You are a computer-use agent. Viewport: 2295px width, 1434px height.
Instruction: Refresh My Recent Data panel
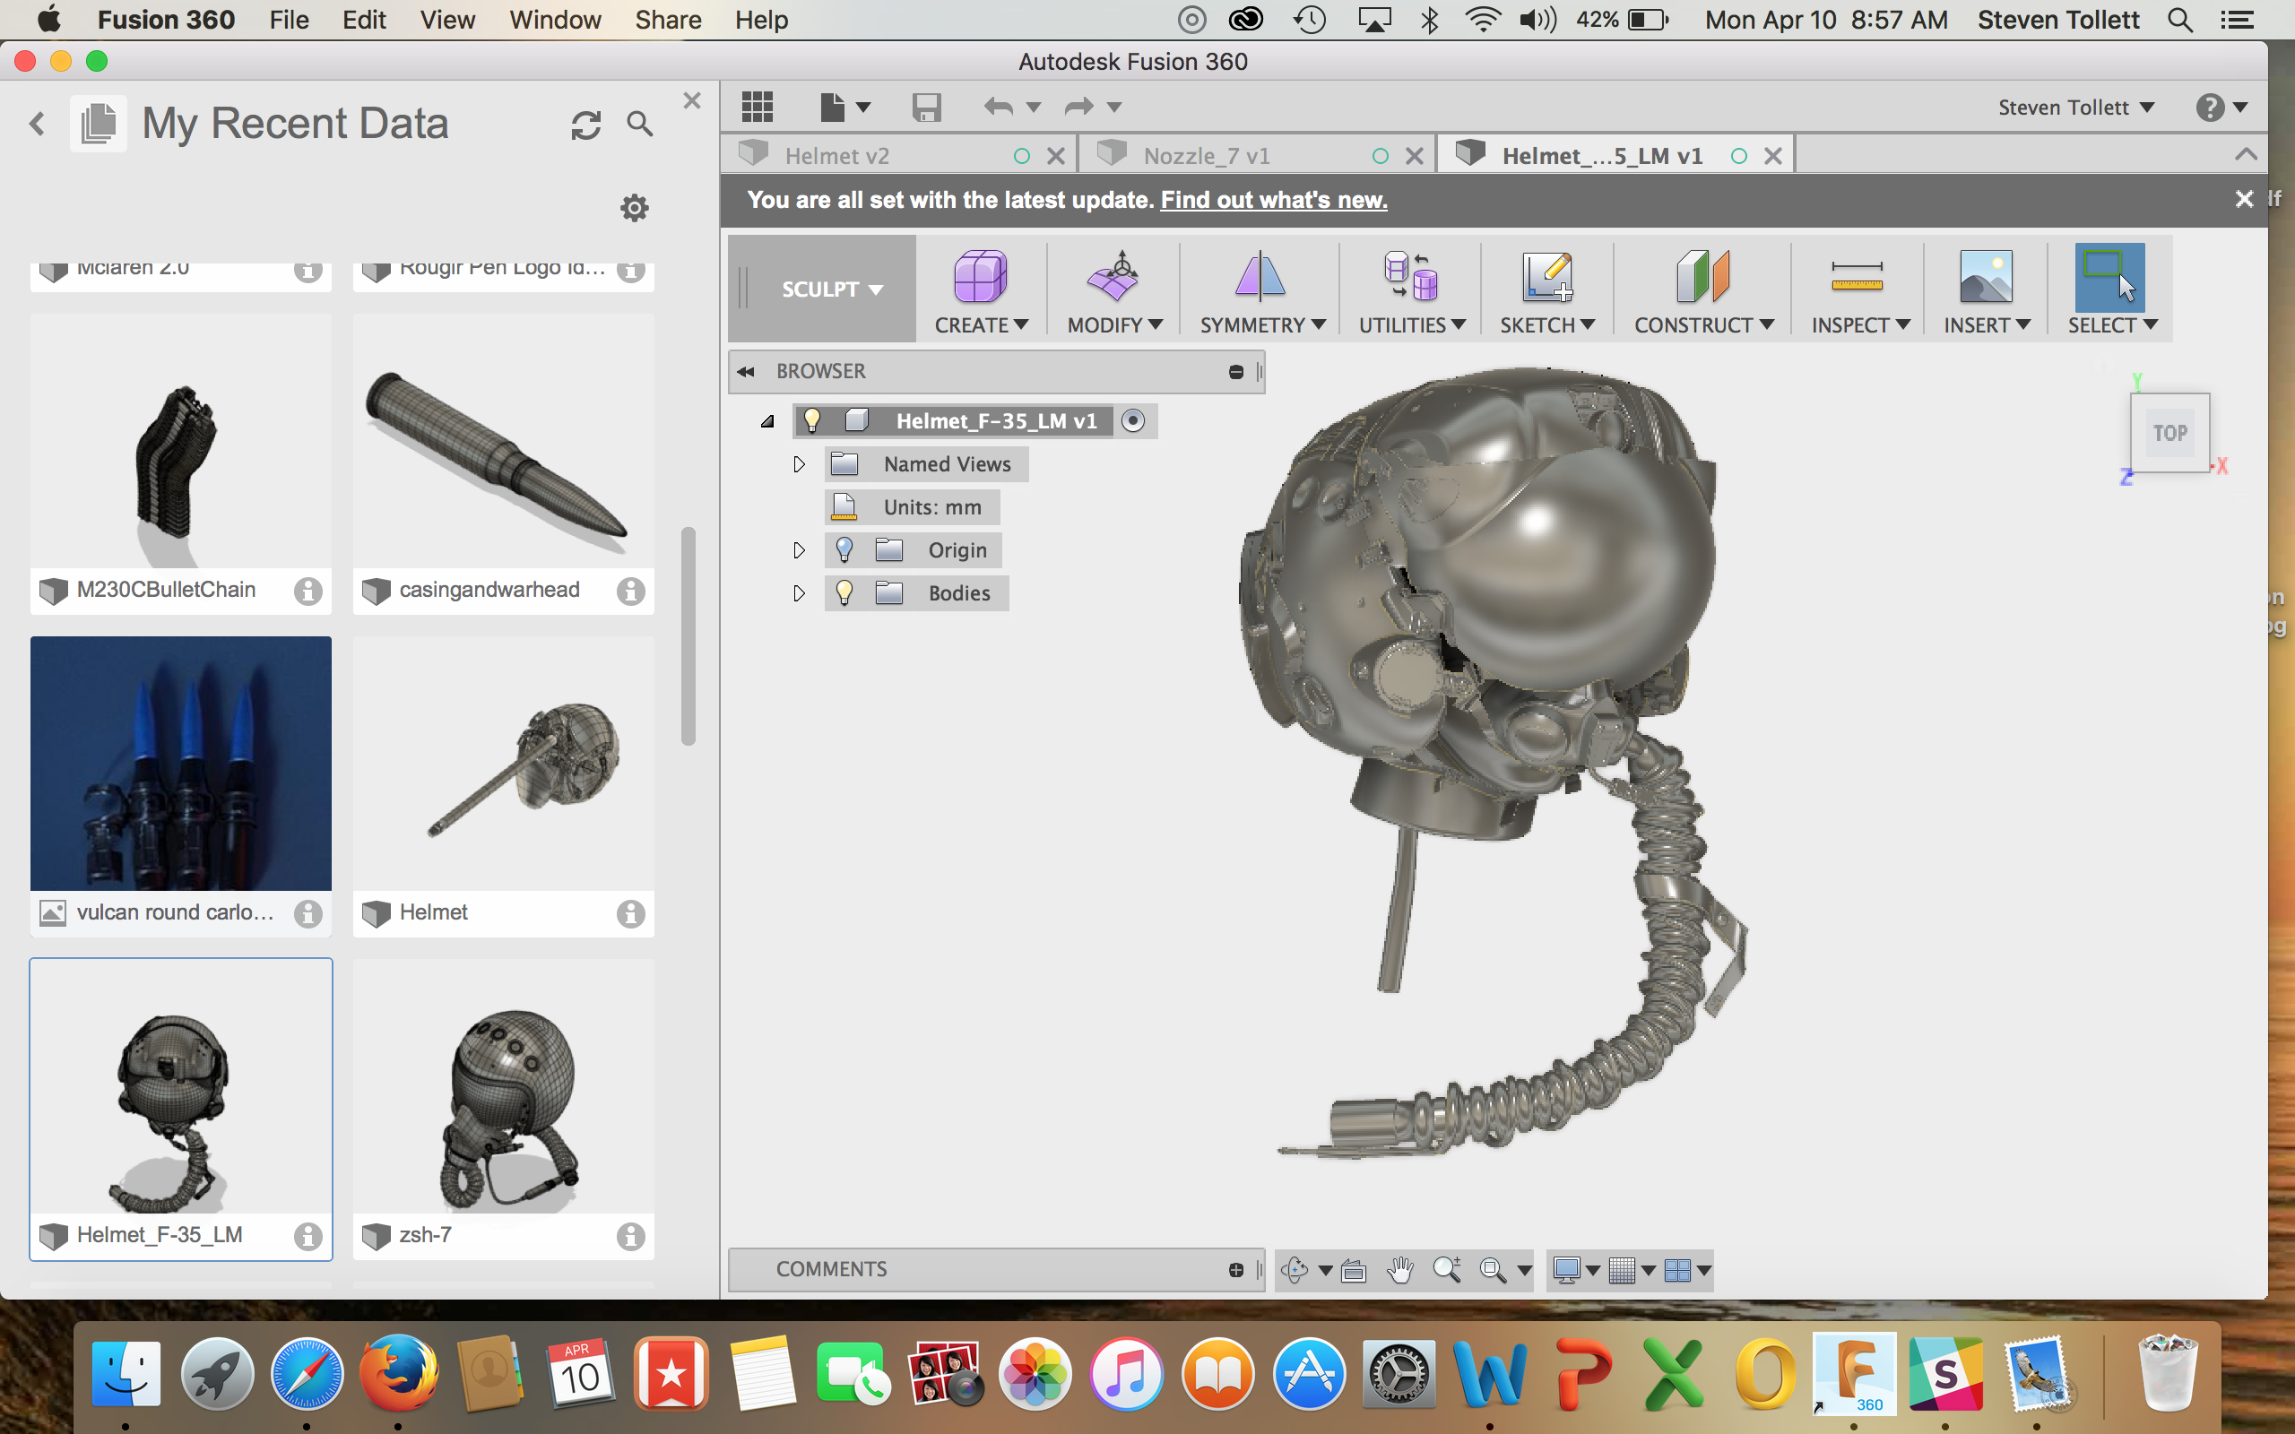pyautogui.click(x=586, y=125)
